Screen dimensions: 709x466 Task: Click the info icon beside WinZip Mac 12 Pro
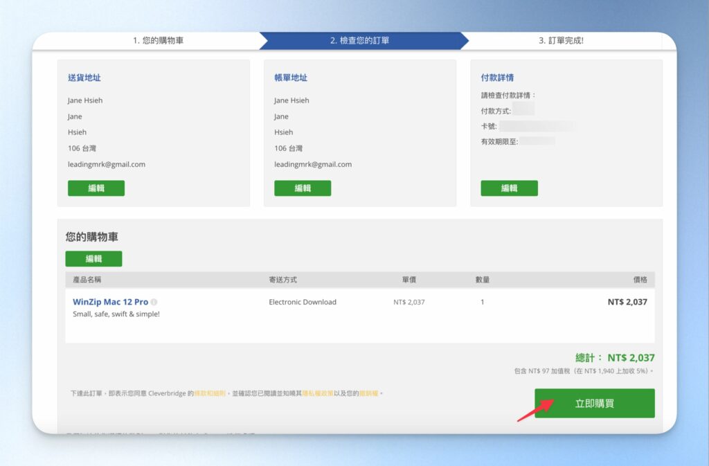click(x=154, y=302)
